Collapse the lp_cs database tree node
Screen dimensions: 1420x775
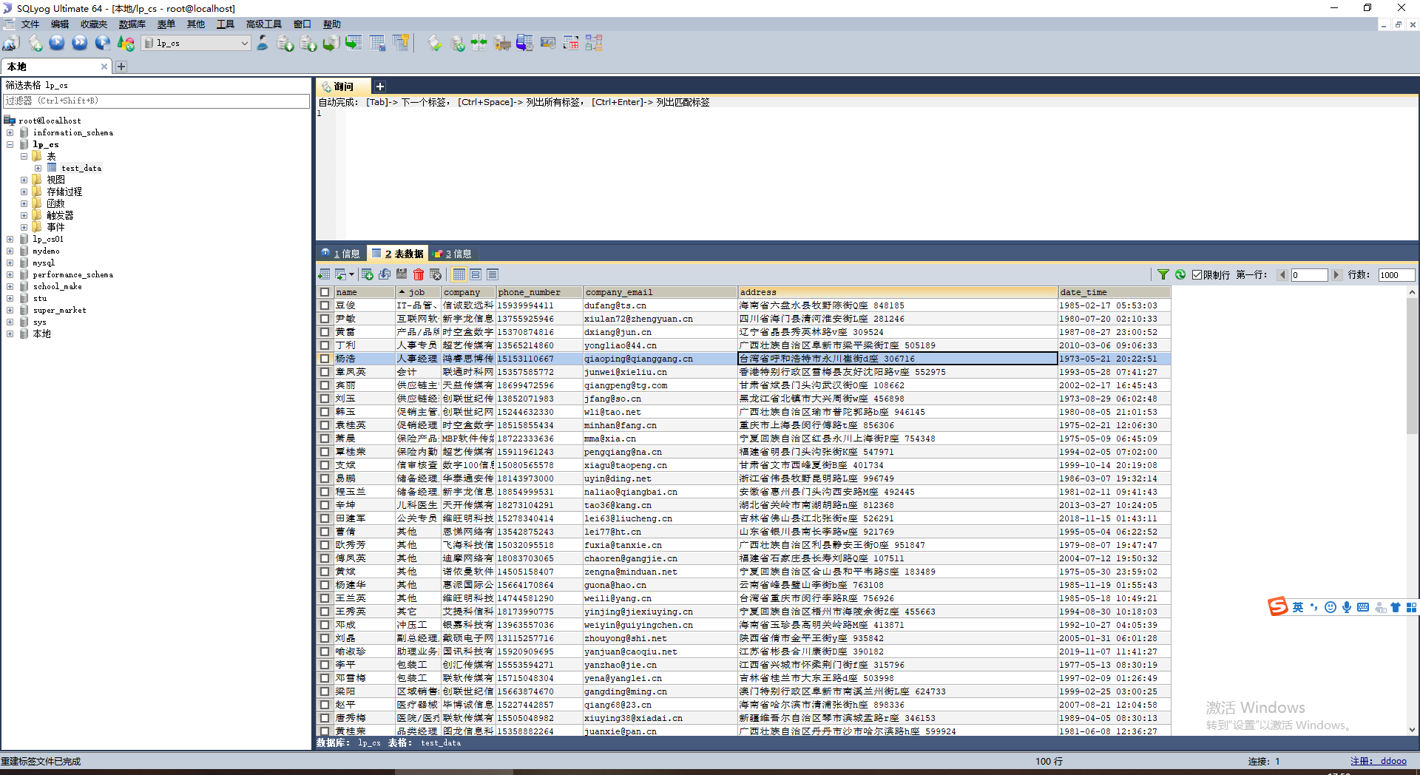(x=10, y=144)
